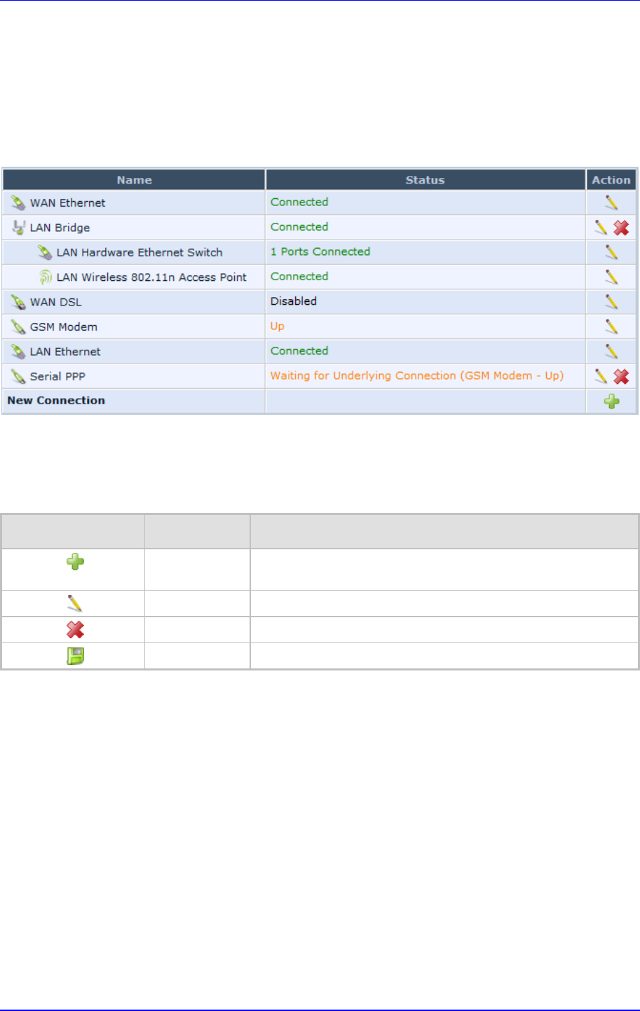Open the GSM Modem connection link
Viewport: 640px width, 1011px height.
(x=64, y=327)
